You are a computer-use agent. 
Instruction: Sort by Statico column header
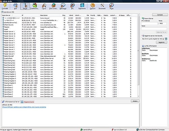tap(106, 15)
